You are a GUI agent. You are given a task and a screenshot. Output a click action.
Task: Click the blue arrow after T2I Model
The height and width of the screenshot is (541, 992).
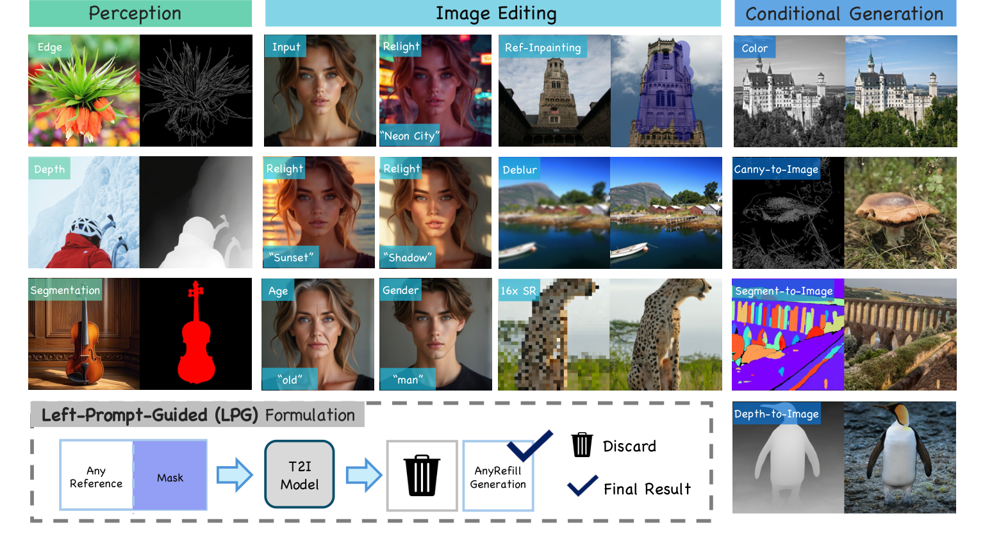tap(364, 475)
